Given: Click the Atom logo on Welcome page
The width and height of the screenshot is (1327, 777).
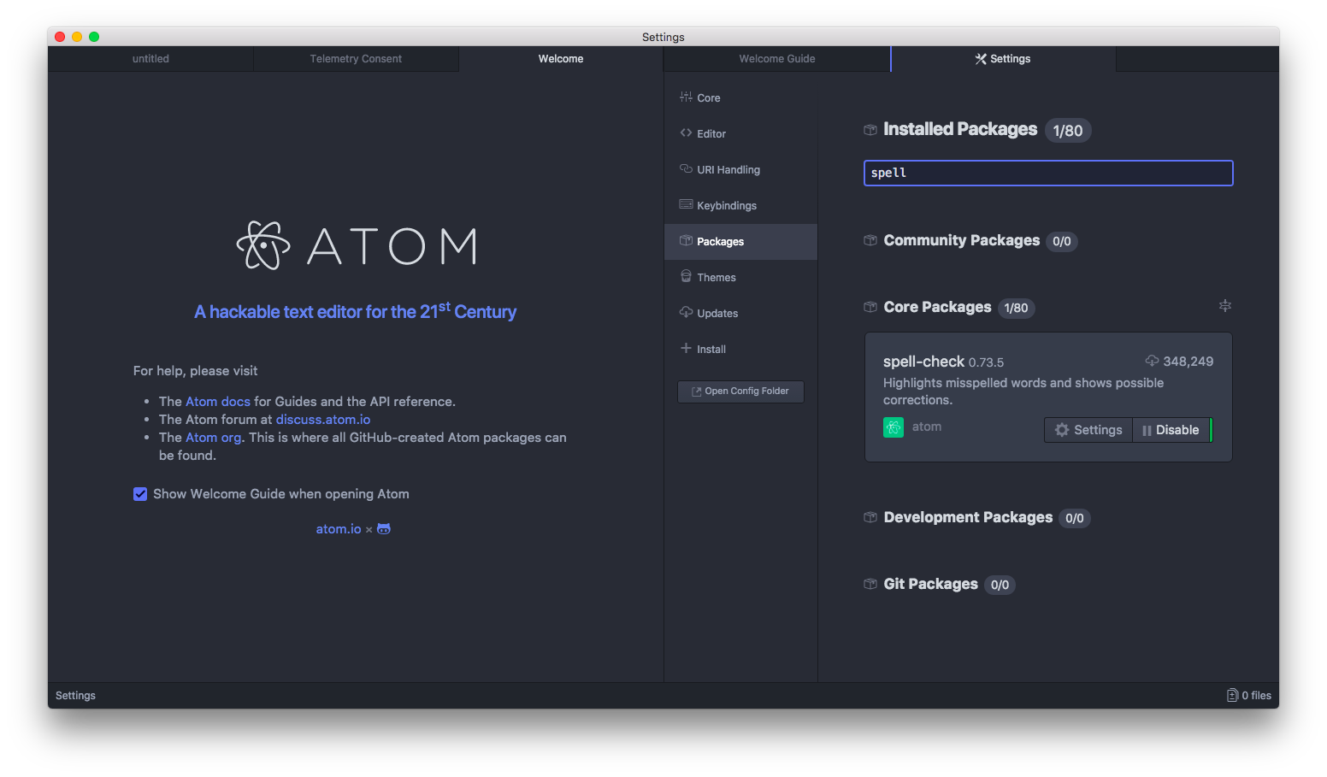Looking at the screenshot, I should coord(356,246).
